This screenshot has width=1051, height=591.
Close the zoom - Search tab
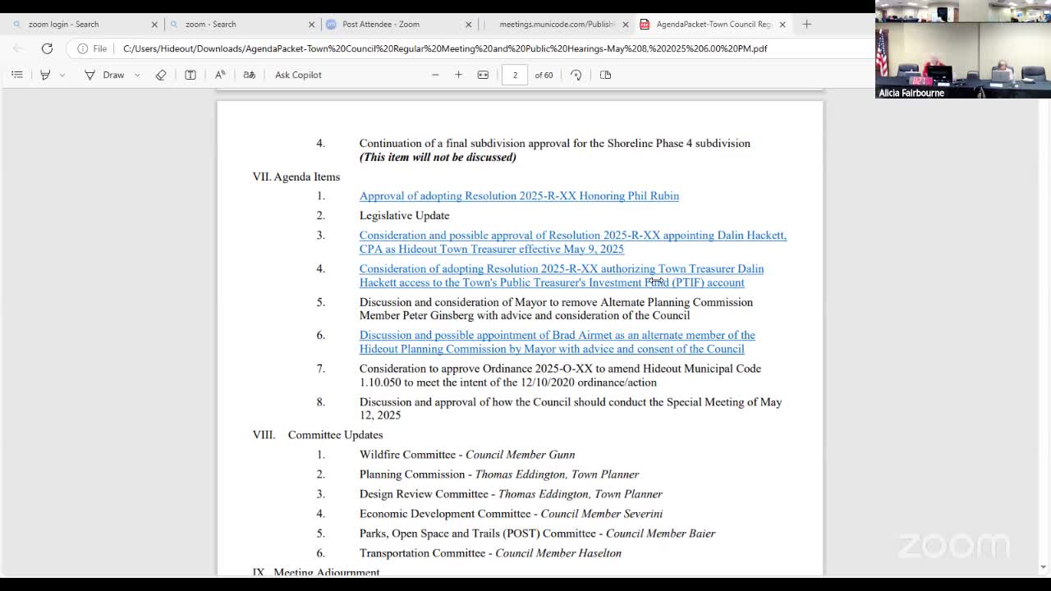[311, 25]
